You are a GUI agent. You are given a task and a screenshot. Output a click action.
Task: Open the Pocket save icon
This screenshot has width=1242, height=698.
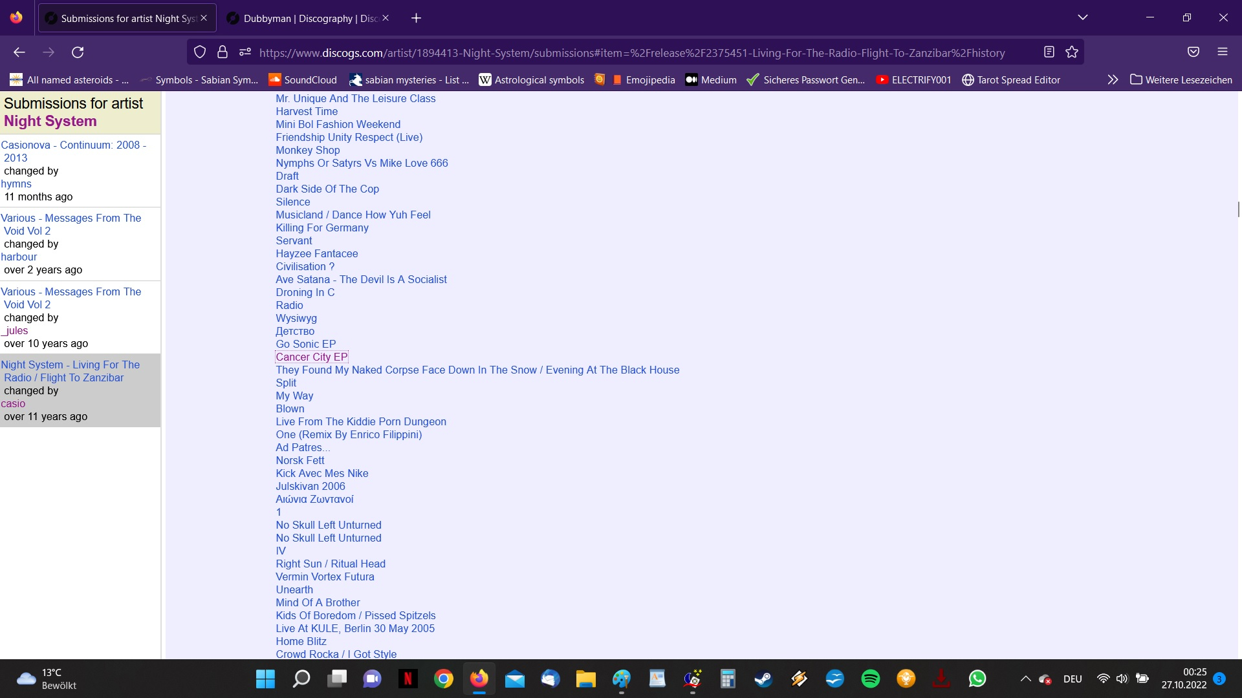(1193, 52)
